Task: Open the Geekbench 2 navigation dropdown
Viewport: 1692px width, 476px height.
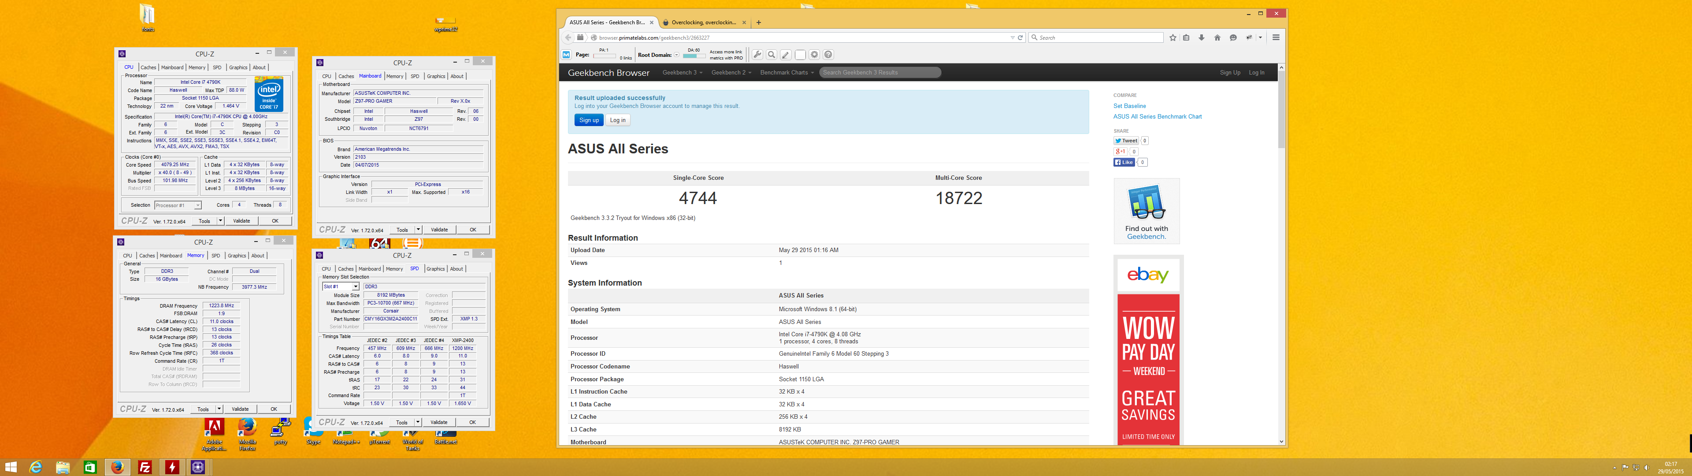Action: pyautogui.click(x=731, y=72)
